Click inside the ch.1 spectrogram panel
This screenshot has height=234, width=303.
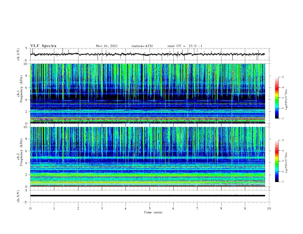pyautogui.click(x=148, y=93)
